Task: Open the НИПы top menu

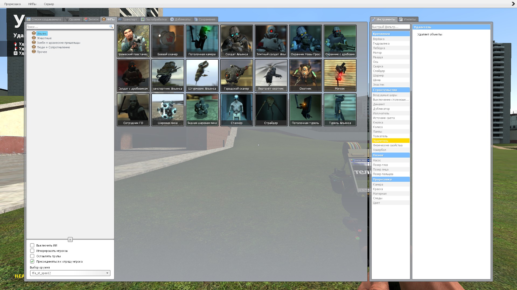Action: click(32, 4)
